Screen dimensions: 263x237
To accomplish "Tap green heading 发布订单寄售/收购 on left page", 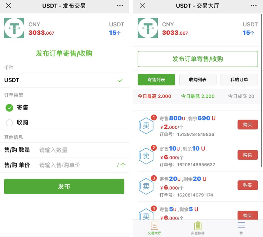I will tap(64, 53).
